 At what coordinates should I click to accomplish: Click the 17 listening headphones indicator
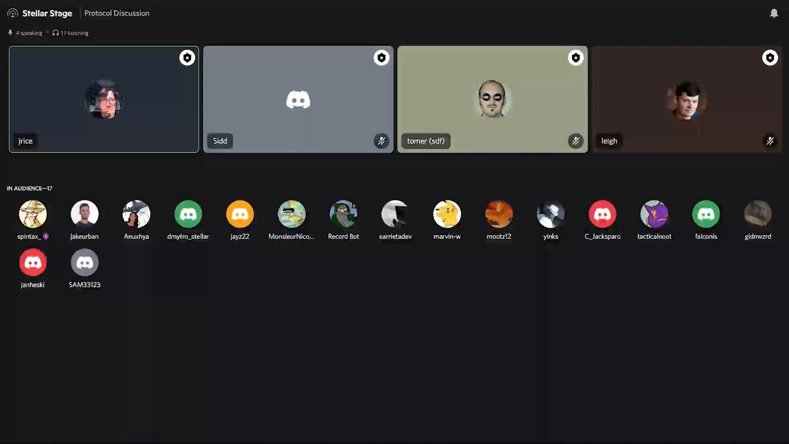tap(70, 33)
